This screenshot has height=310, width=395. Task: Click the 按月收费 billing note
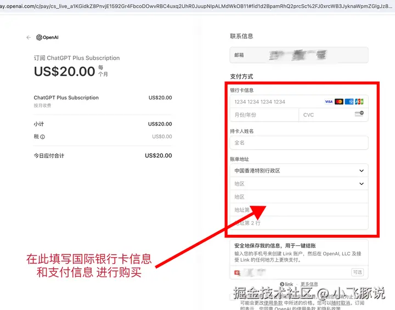coord(42,105)
